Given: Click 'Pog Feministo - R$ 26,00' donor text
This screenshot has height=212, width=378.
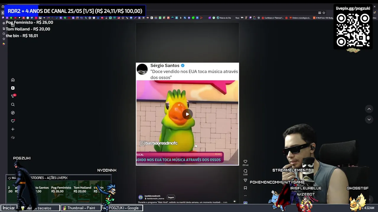Looking at the screenshot, I should (x=30, y=22).
